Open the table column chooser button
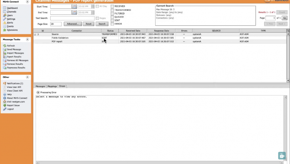Image resolution: width=290 pixels, height=164 pixels. (288, 31)
